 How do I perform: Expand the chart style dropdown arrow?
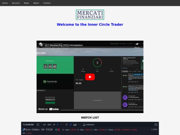point(79,125)
